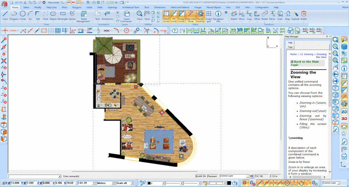
Task: Toggle Hatch mode status button
Action: click(x=166, y=16)
